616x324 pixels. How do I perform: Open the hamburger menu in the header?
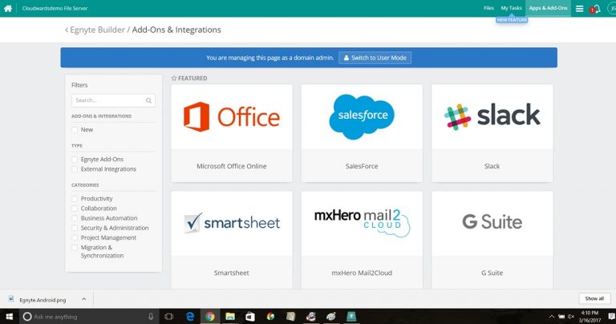click(x=579, y=9)
